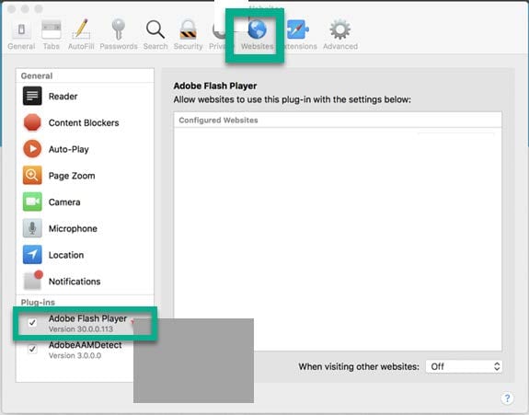Open the Passwords key icon

(x=119, y=29)
